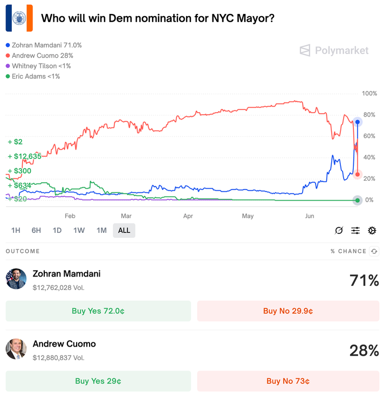
Task: Open the chart filter sliders icon
Action: (x=355, y=231)
